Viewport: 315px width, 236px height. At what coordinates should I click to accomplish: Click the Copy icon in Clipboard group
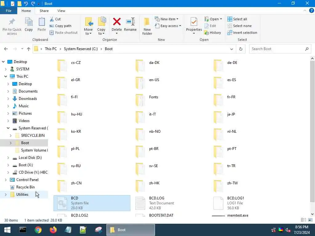pos(29,24)
